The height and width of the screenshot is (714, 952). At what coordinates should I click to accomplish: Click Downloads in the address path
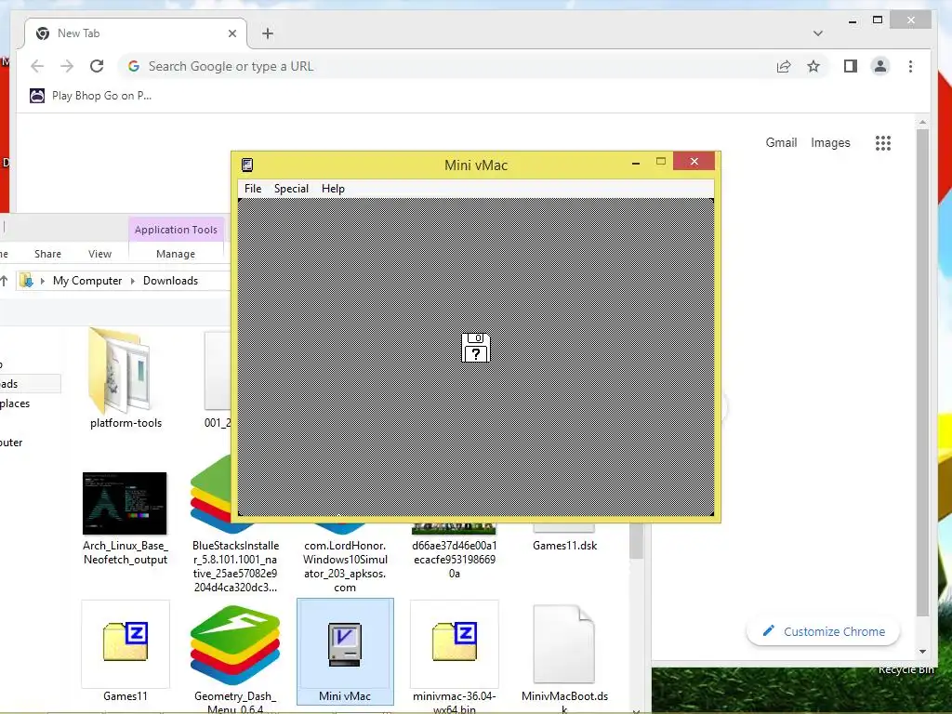tap(171, 281)
